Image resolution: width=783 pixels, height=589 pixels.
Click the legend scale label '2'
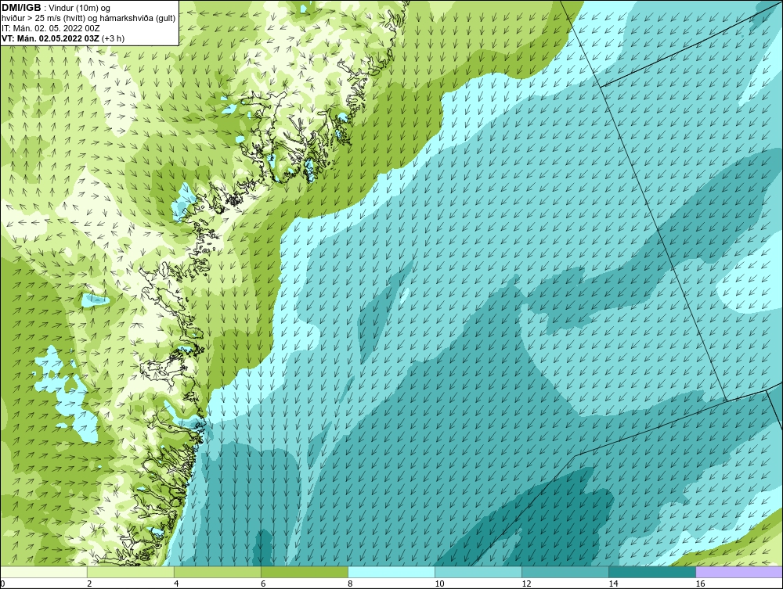pyautogui.click(x=89, y=584)
